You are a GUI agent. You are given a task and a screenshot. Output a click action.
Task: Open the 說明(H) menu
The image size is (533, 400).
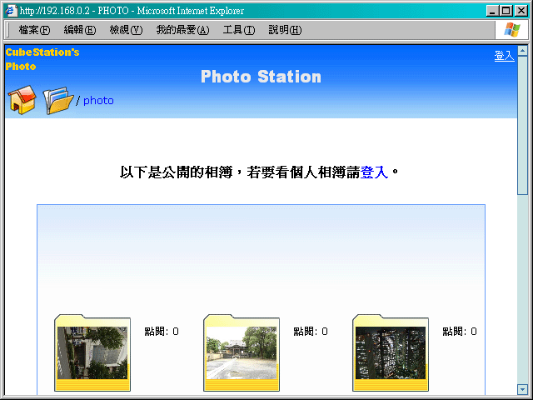tap(285, 30)
